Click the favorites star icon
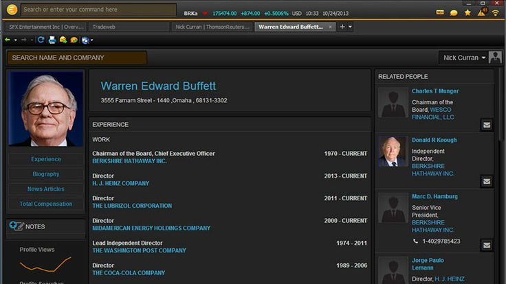506x284 pixels. [467, 13]
